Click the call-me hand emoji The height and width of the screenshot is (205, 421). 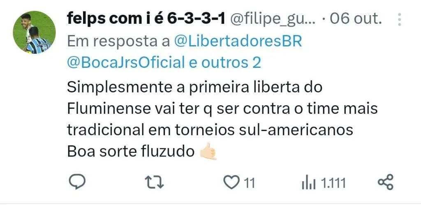[x=208, y=152]
